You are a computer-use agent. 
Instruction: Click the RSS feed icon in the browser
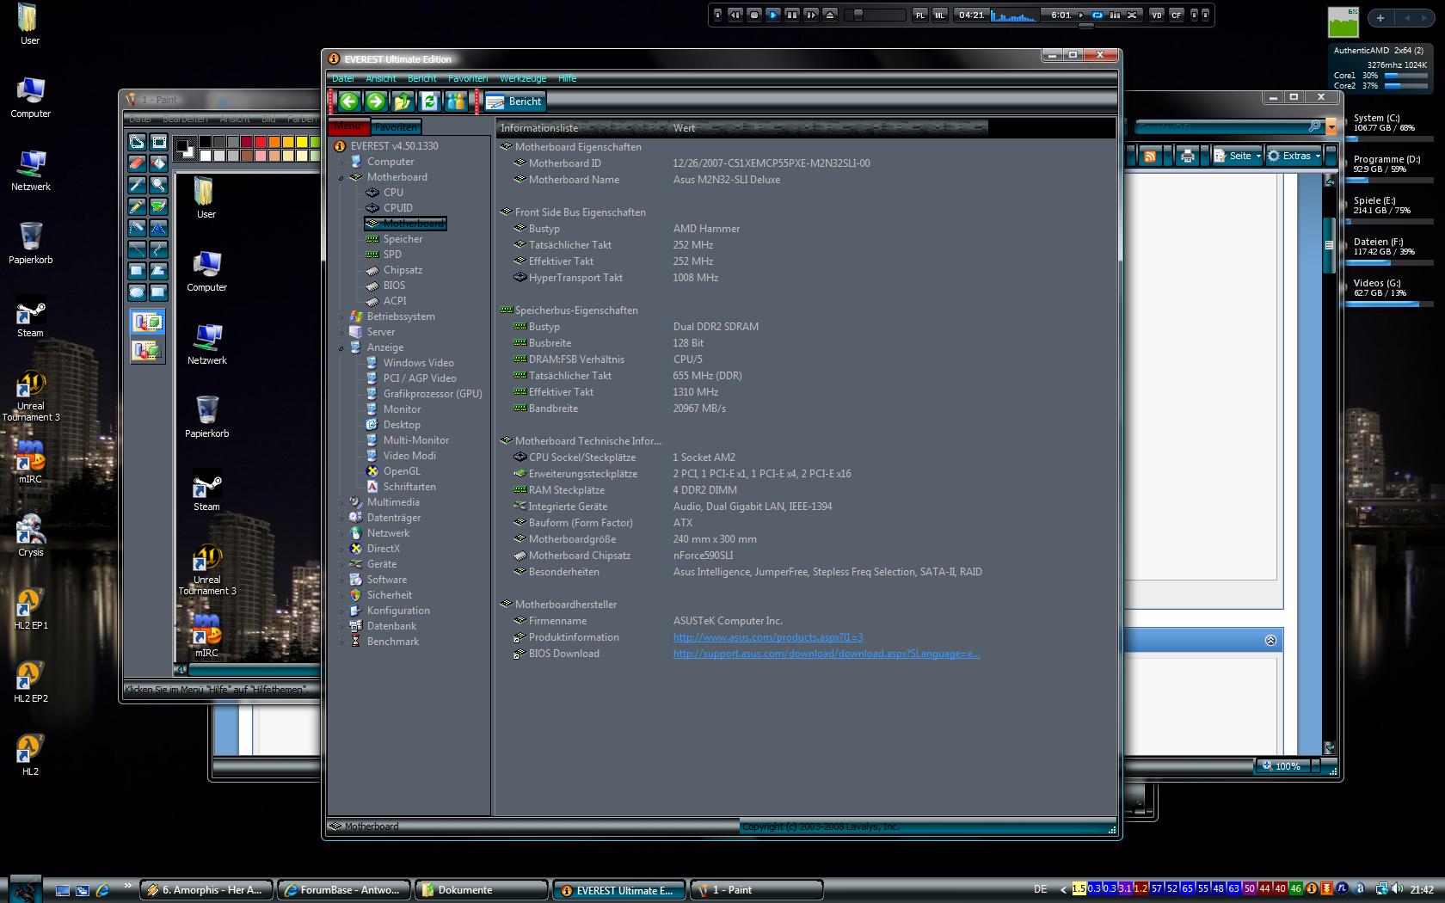[1149, 157]
